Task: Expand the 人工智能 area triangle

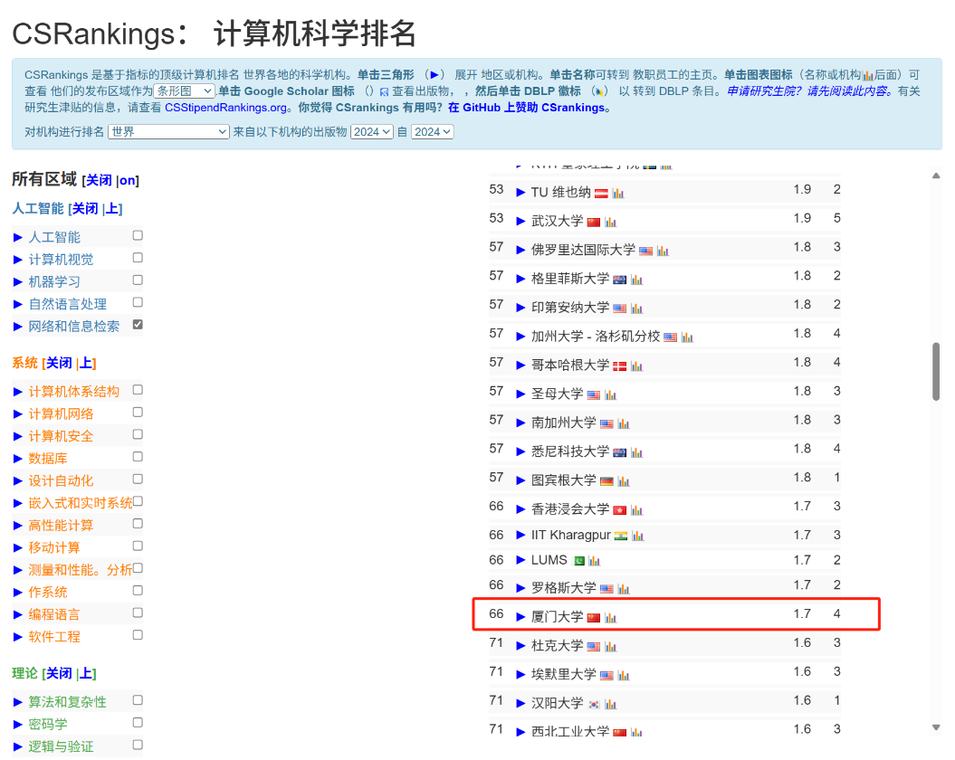Action: click(18, 237)
